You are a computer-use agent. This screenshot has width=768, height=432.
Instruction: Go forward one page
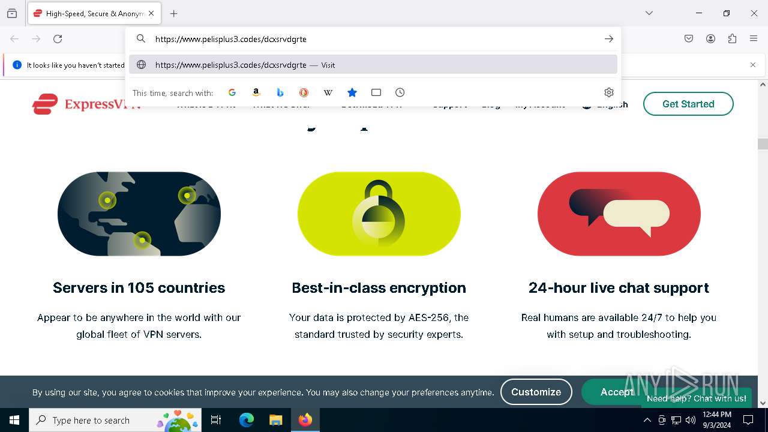[x=36, y=39]
